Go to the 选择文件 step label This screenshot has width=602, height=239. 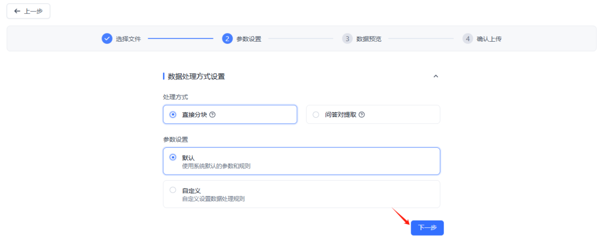(x=128, y=39)
